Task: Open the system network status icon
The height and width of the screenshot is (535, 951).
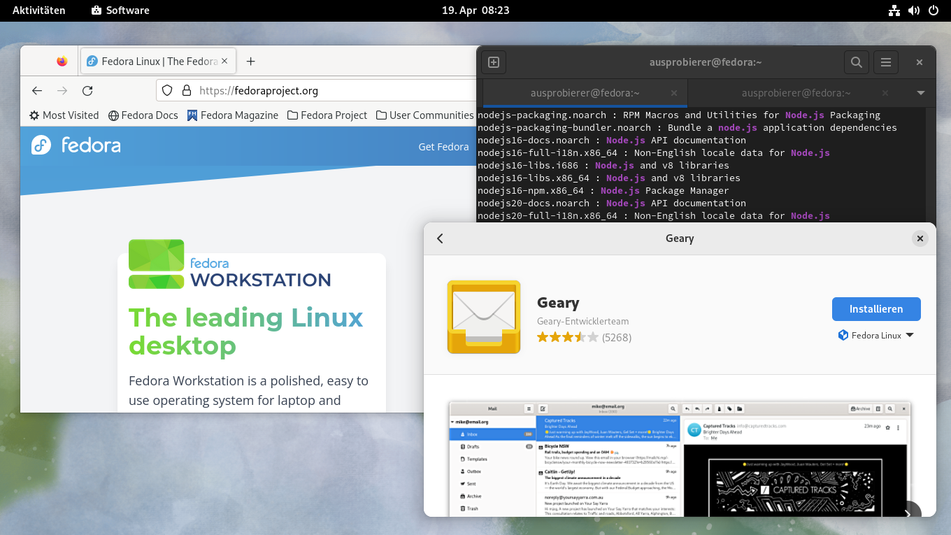Action: click(x=894, y=10)
